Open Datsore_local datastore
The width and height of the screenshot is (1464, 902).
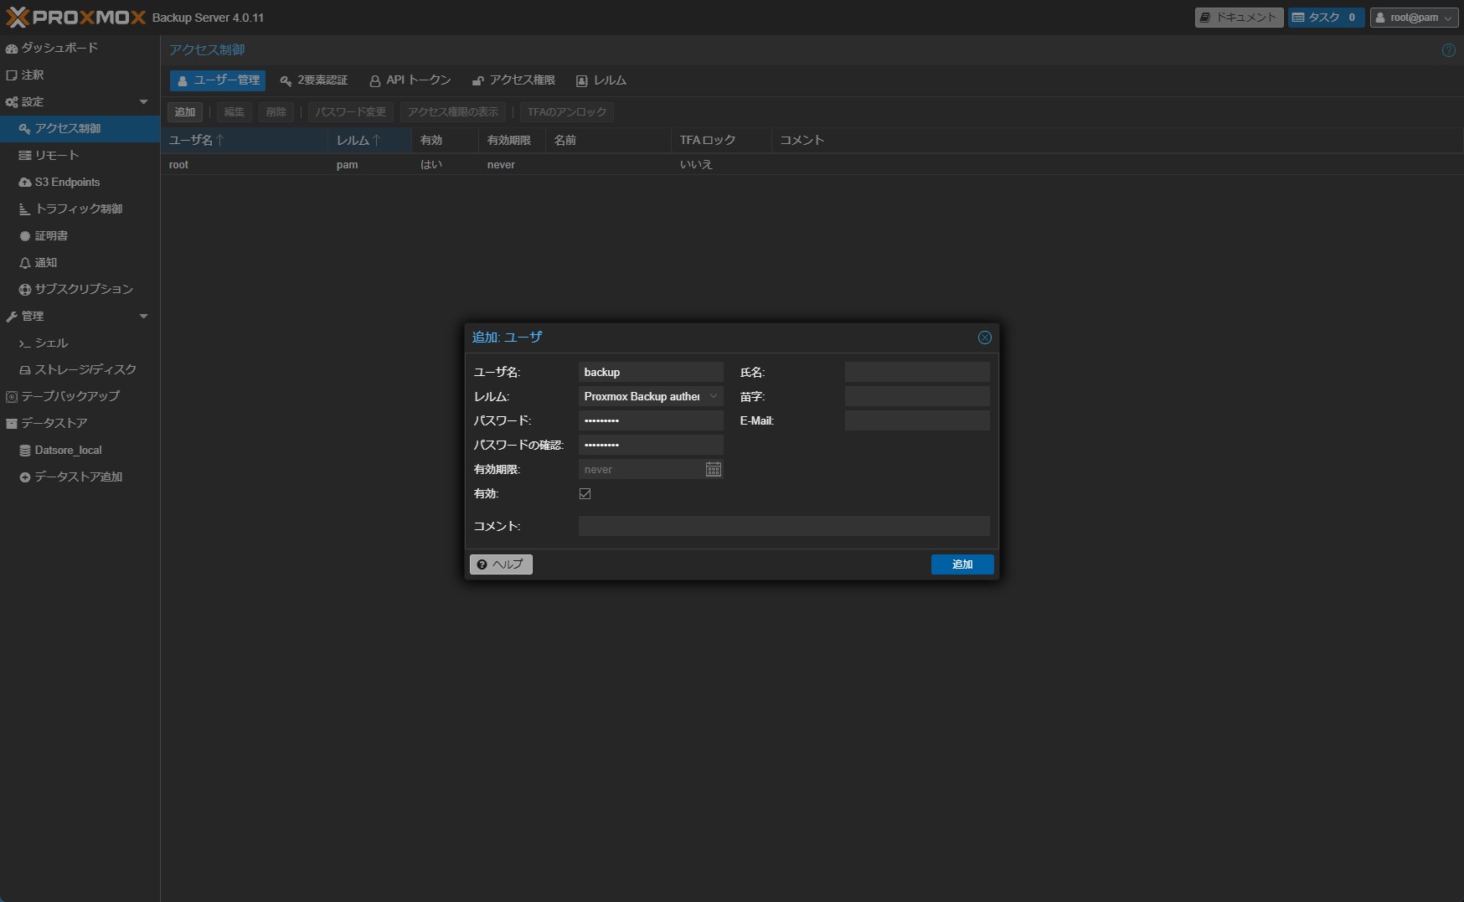68,450
